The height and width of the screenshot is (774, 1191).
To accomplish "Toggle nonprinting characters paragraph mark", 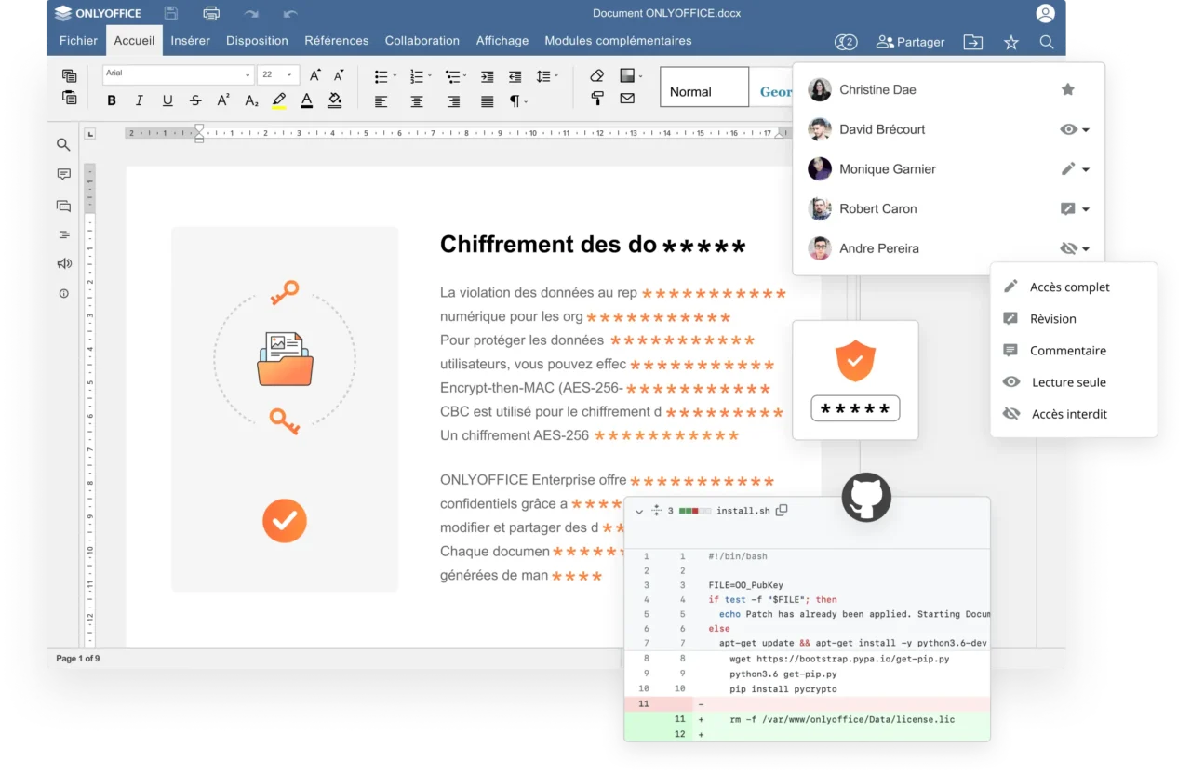I will point(515,100).
